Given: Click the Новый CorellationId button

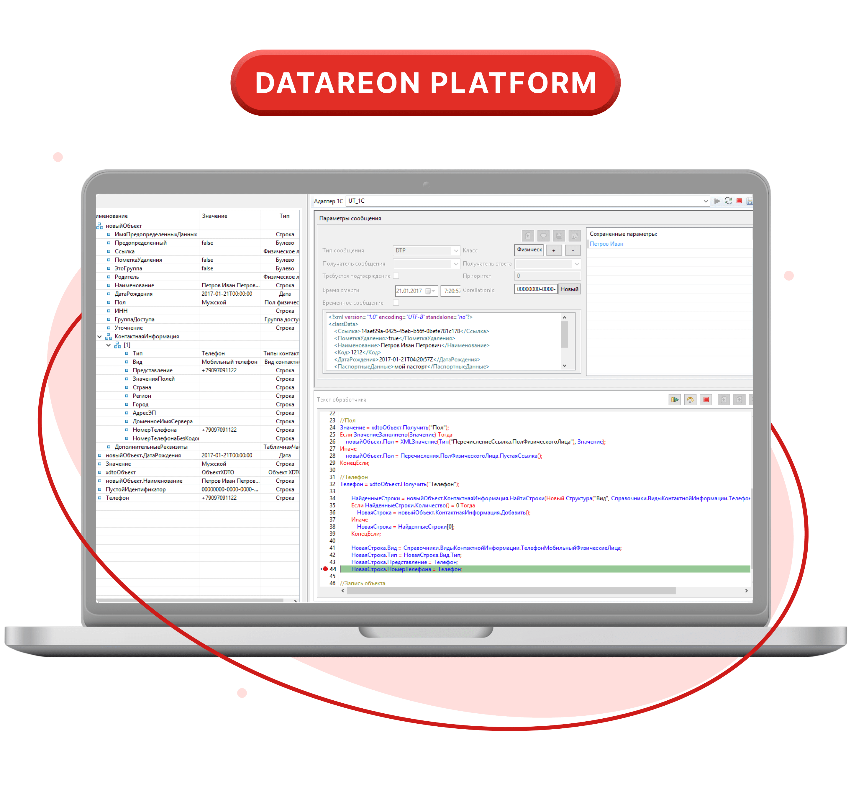Looking at the screenshot, I should click(569, 289).
